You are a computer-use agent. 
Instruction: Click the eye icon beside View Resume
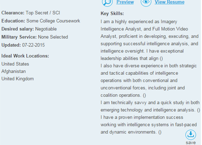146,3
